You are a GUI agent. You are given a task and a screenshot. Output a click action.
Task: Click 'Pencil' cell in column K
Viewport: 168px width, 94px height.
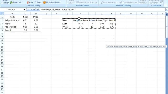(112, 20)
